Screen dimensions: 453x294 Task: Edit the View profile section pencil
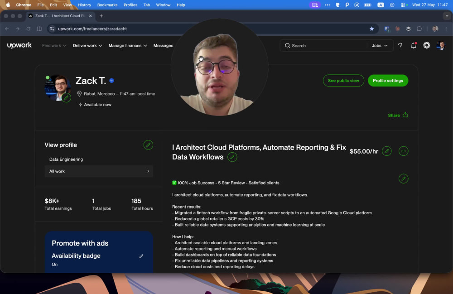[148, 145]
